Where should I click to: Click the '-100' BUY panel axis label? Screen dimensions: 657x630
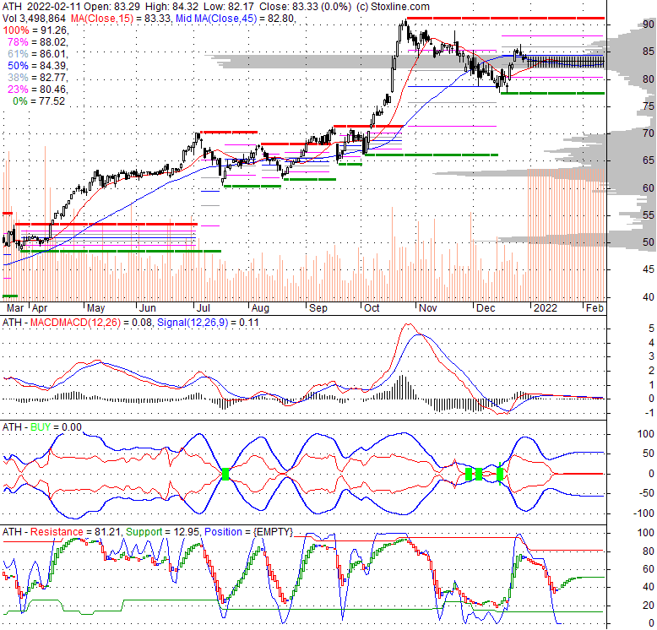[643, 513]
